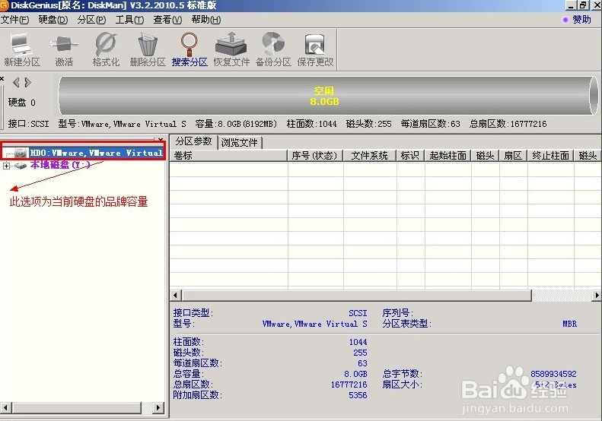
Task: Switch to the 浏览文件 tab
Action: click(x=240, y=143)
